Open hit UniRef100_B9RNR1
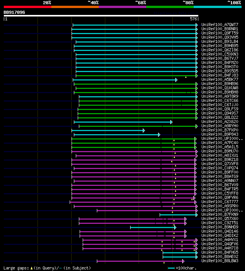Screen dimensions: 245x271 (220, 29)
